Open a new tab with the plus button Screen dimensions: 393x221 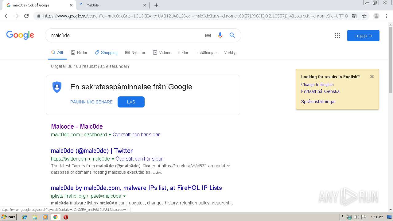pos(156,5)
